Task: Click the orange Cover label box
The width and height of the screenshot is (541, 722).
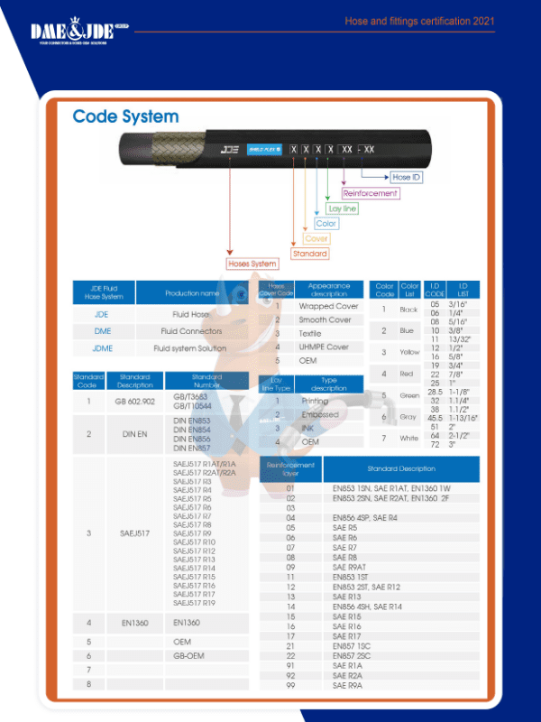Action: (x=316, y=238)
